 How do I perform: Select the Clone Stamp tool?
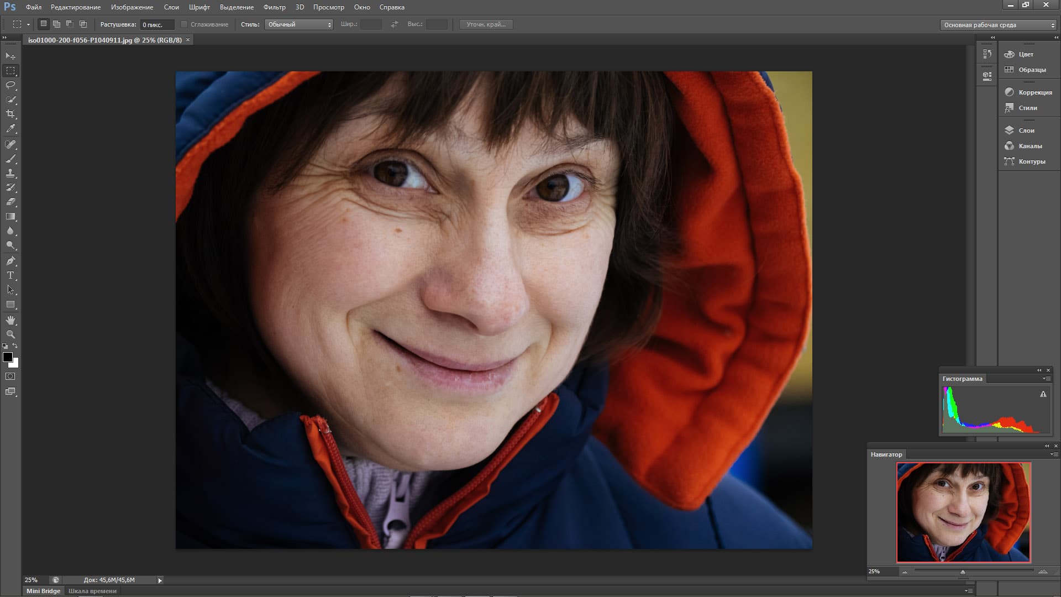point(10,173)
